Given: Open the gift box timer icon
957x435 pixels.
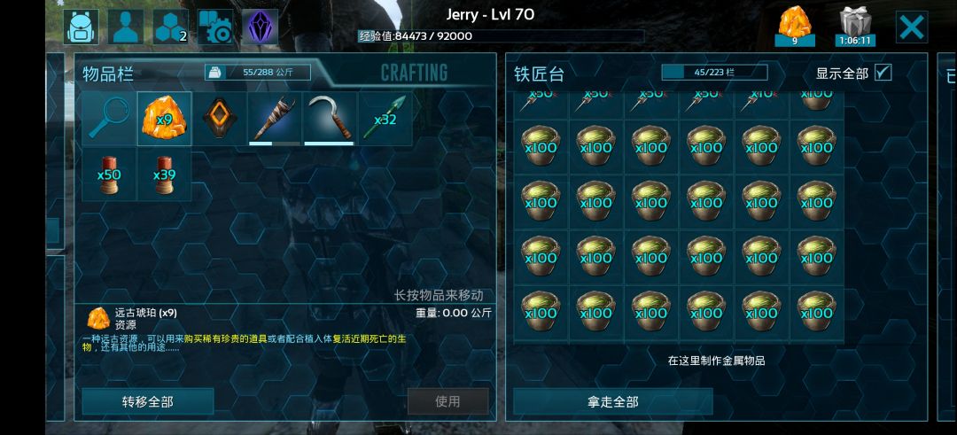Looking at the screenshot, I should pyautogui.click(x=855, y=27).
